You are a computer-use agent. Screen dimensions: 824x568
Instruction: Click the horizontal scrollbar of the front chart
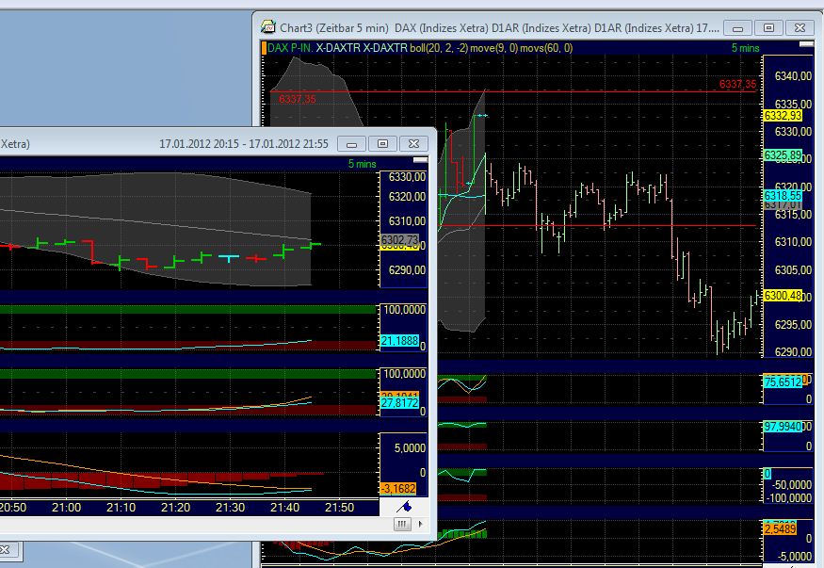pos(188,523)
